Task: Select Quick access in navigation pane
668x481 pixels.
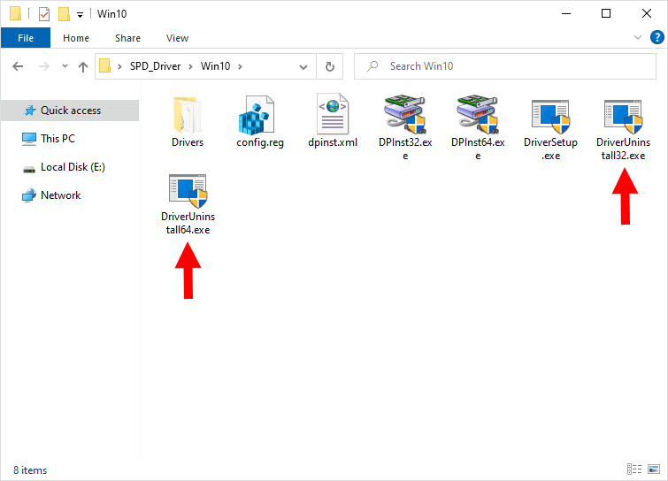Action: coord(70,111)
